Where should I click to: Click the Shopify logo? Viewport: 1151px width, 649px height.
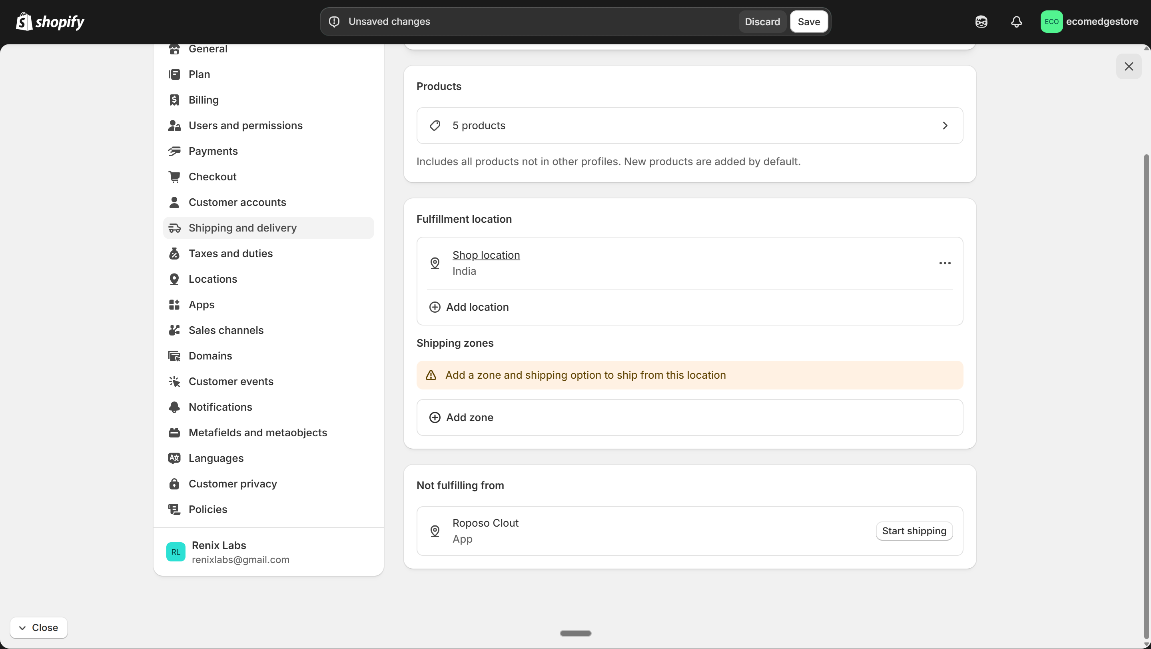(x=50, y=22)
